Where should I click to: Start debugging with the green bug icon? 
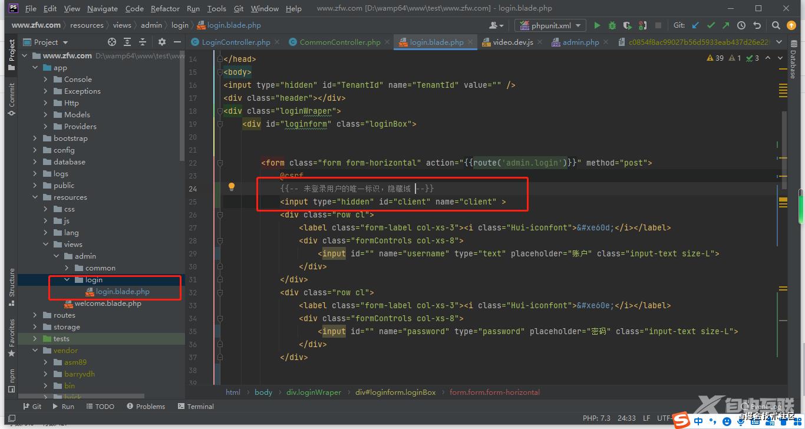[x=612, y=25]
